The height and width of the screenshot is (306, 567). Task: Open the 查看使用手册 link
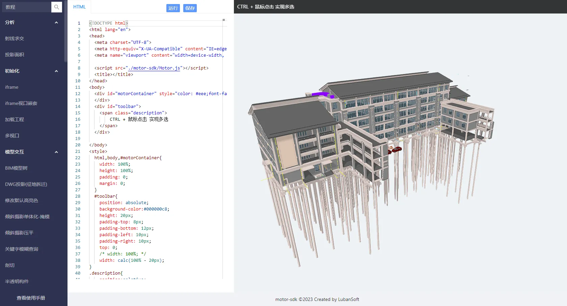tap(31, 298)
